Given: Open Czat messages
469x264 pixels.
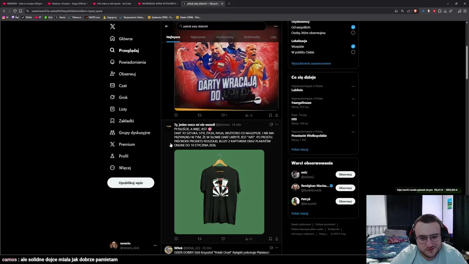Looking at the screenshot, I should point(118,85).
